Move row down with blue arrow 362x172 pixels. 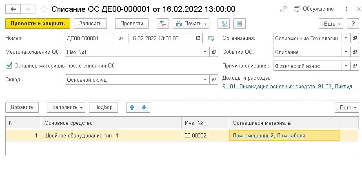[144, 107]
